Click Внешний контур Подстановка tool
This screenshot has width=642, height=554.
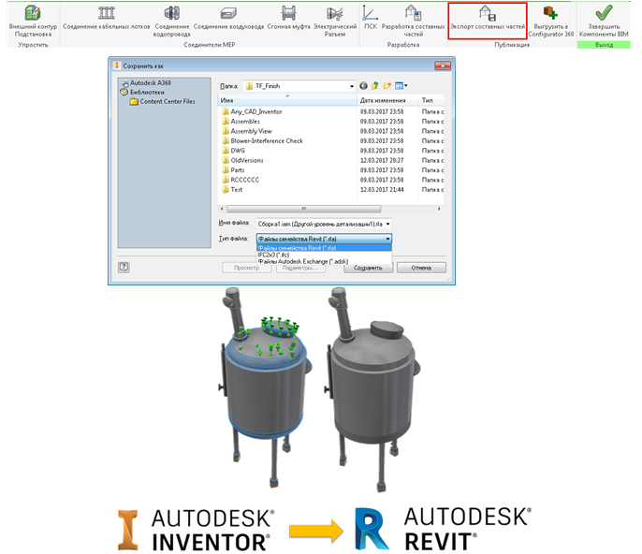click(33, 21)
